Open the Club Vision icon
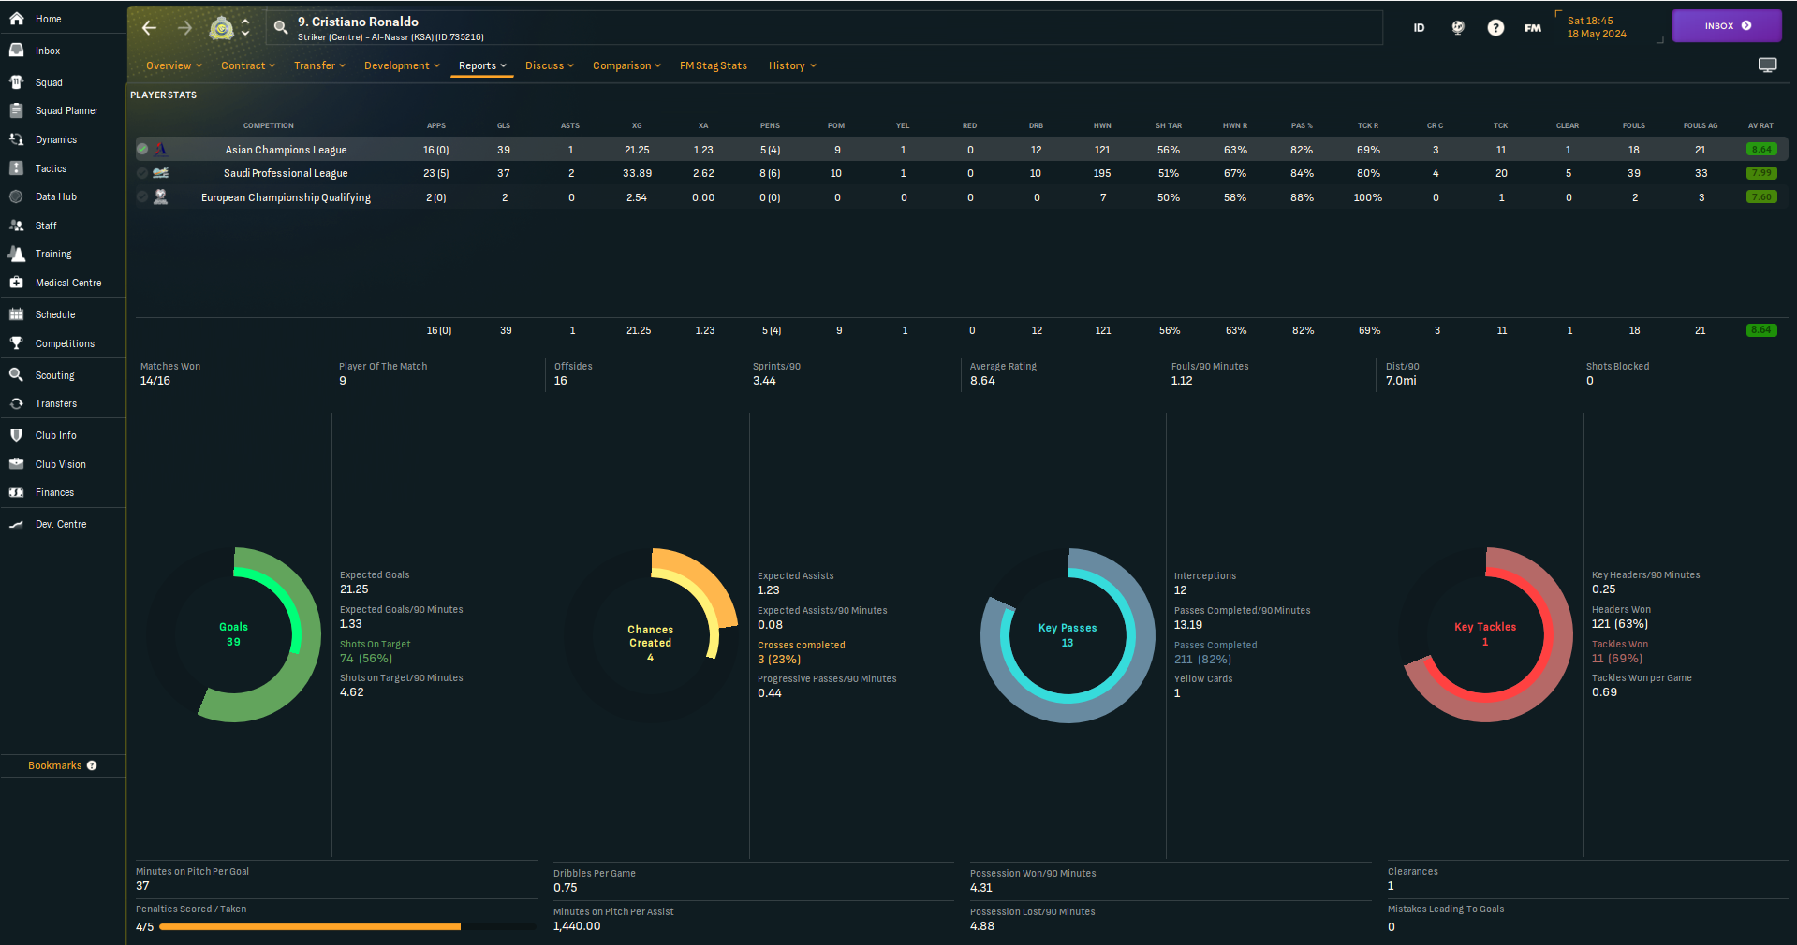Viewport: 1797px width, 945px height. click(x=16, y=464)
